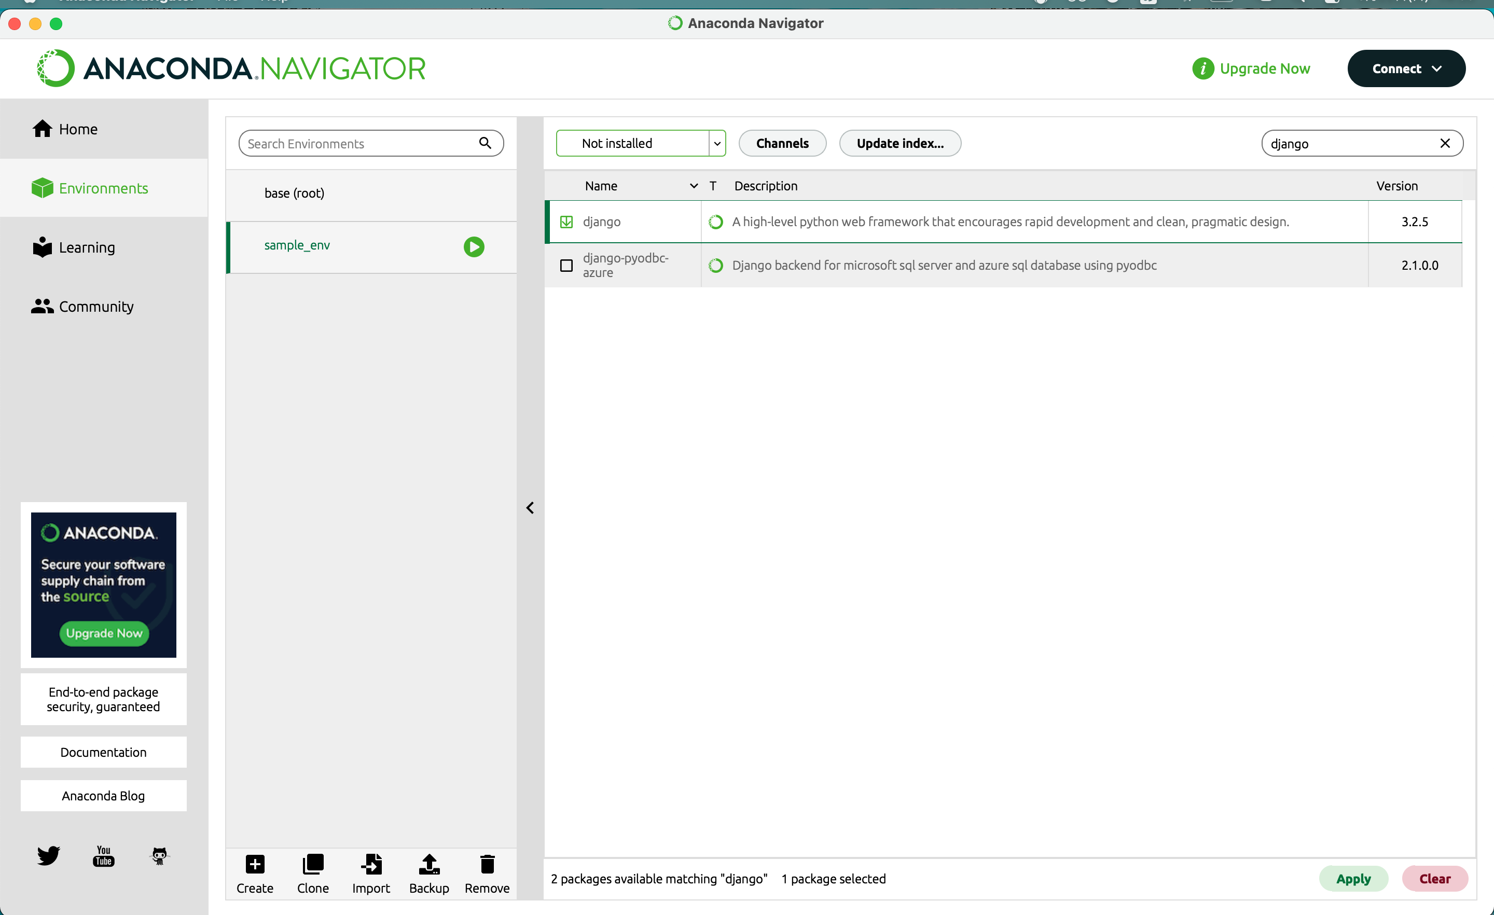The width and height of the screenshot is (1494, 915).
Task: Click the Import environment icon
Action: pos(371,864)
